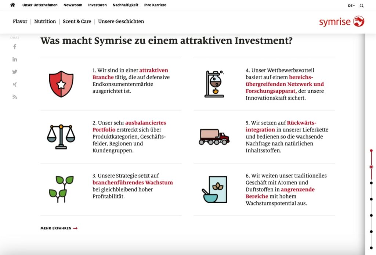376x255 pixels.
Task: Click the red shield star icon
Action: point(61,84)
